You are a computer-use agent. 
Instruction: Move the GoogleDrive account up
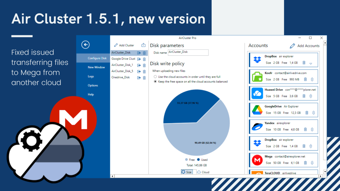(314, 112)
